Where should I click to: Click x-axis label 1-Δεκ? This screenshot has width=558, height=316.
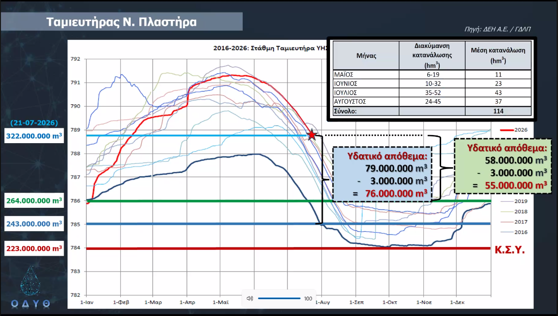[x=457, y=302]
